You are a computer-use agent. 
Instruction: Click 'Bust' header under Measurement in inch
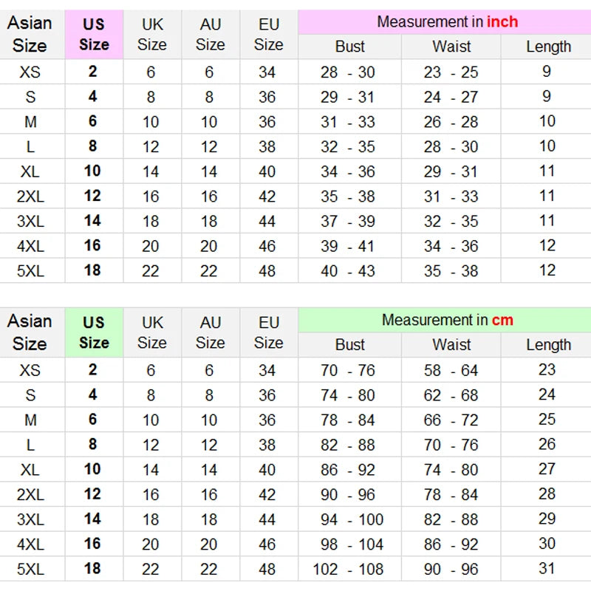(x=349, y=47)
